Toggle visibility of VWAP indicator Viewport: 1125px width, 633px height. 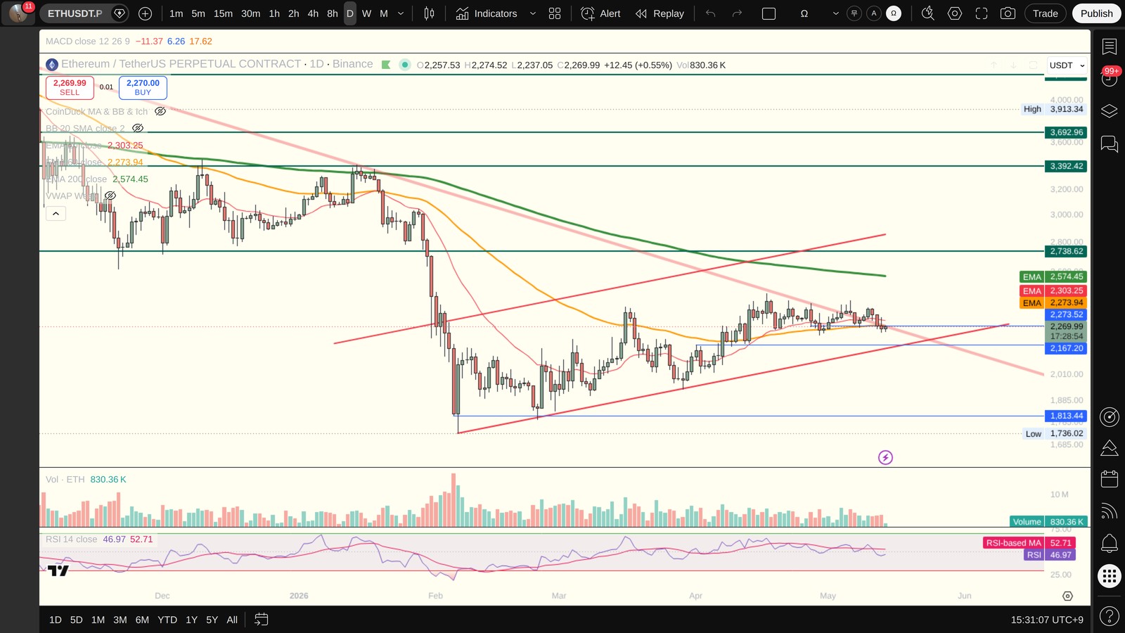point(110,196)
